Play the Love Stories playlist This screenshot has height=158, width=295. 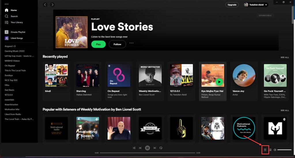coord(99,44)
